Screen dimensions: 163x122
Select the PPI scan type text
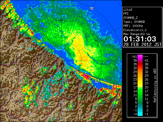click(x=126, y=14)
